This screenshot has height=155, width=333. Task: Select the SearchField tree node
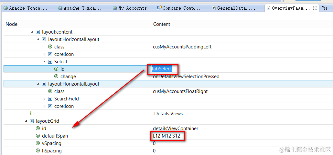[x=67, y=99]
